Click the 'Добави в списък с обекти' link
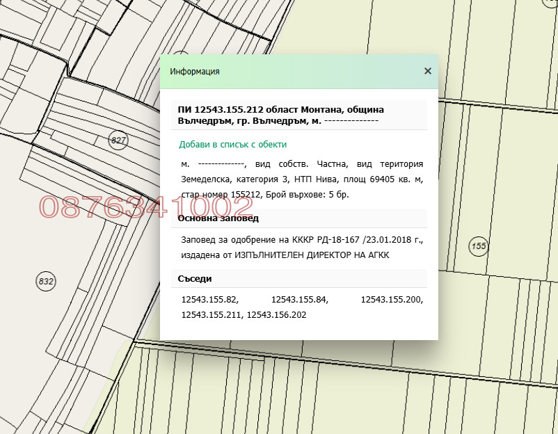558x434 pixels. pos(232,144)
